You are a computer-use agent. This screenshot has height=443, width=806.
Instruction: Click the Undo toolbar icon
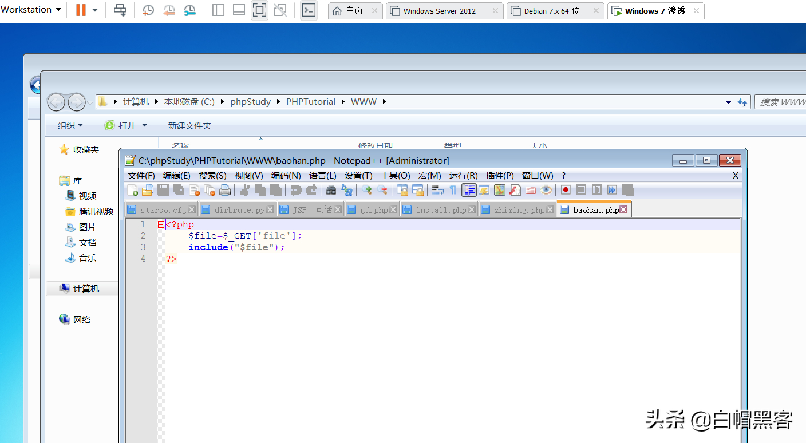[296, 190]
